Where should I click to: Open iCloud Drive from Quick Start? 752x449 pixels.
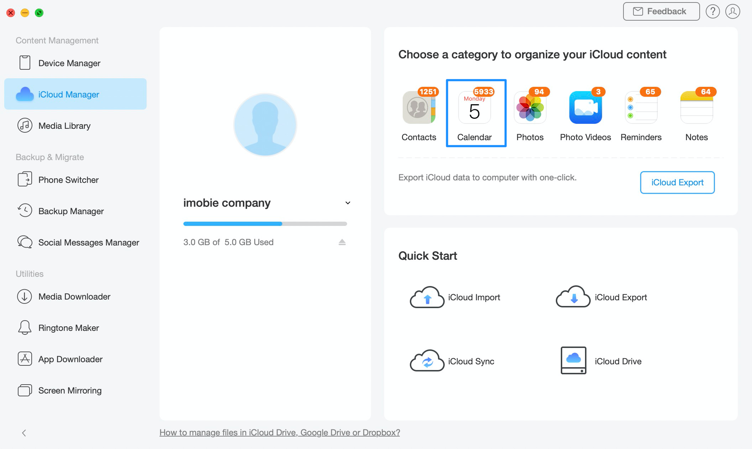(573, 360)
